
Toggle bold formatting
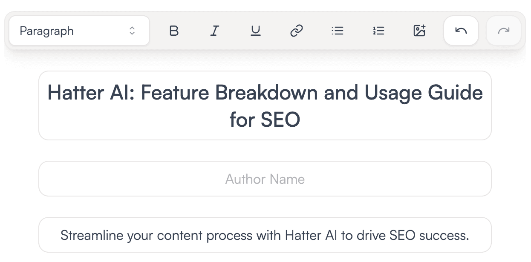(x=174, y=31)
